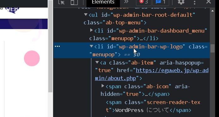Close the DevTools panel
The height and width of the screenshot is (117, 219).
tap(209, 2)
